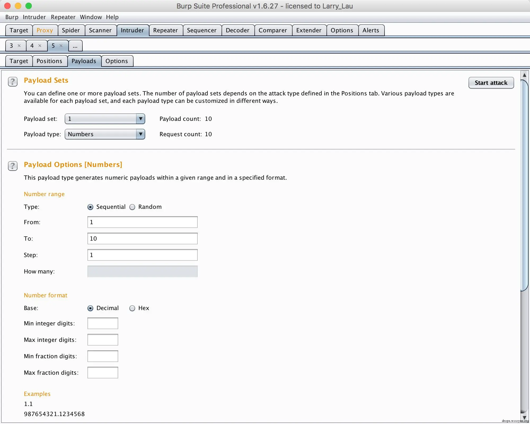Screen dimensions: 530x424
Task: Open the Intruder menu in menu bar
Action: pos(34,17)
